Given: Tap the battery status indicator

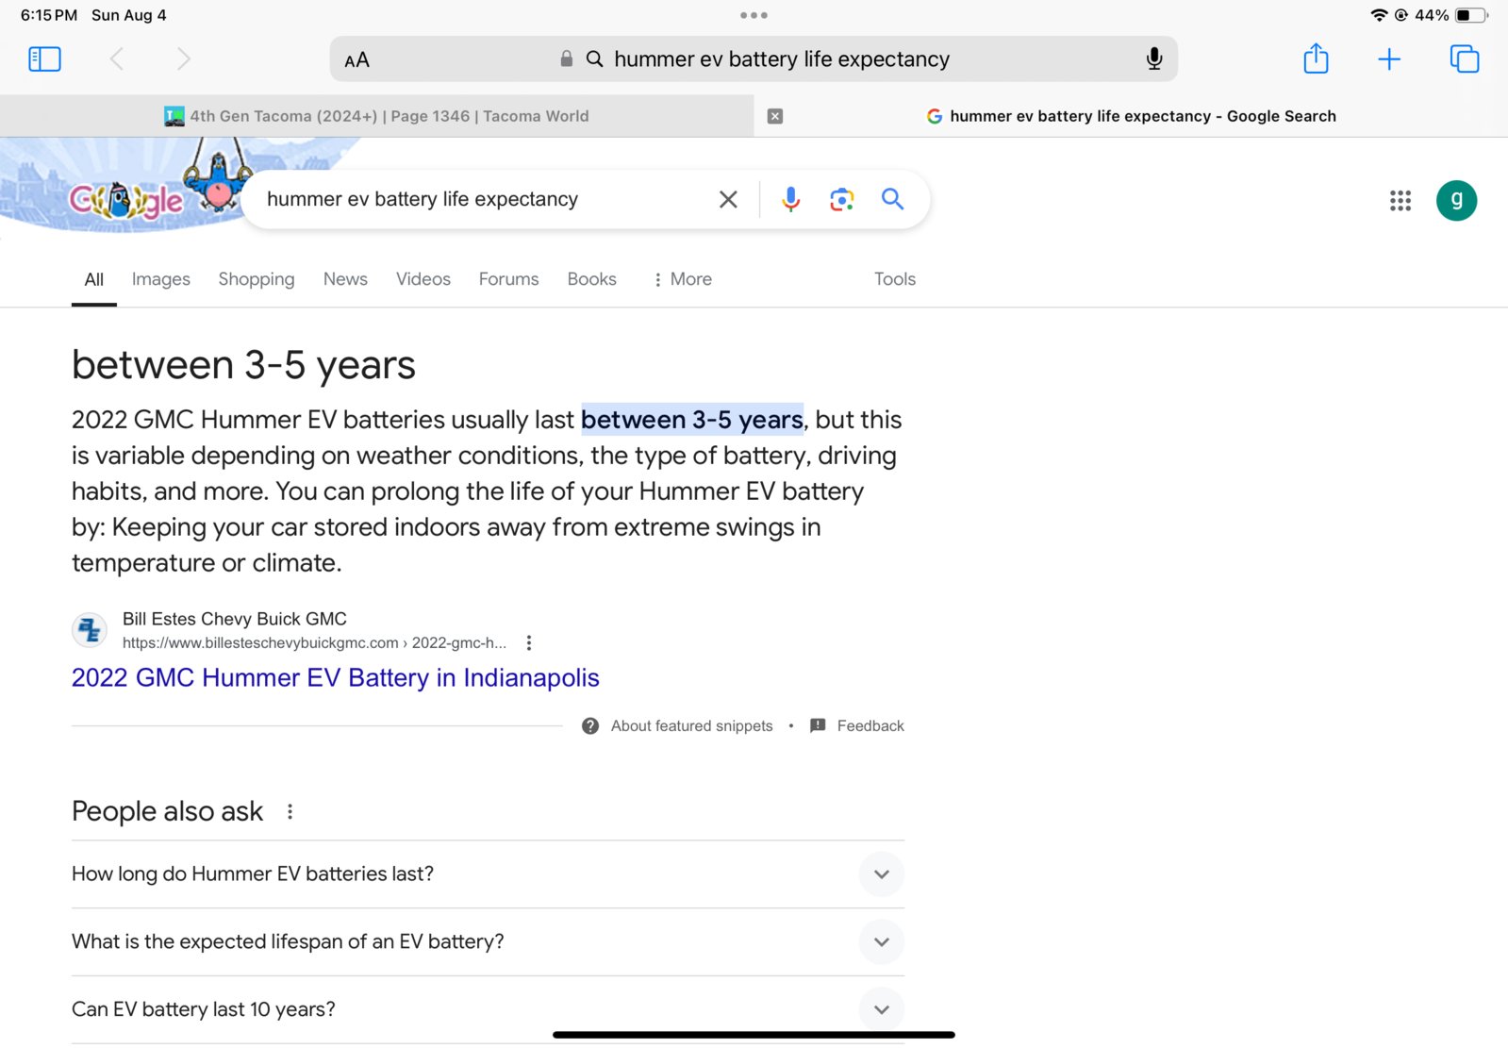Looking at the screenshot, I should [x=1471, y=15].
